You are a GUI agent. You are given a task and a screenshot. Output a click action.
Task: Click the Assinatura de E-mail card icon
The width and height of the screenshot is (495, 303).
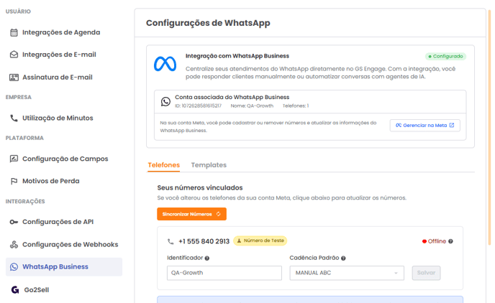click(x=14, y=77)
